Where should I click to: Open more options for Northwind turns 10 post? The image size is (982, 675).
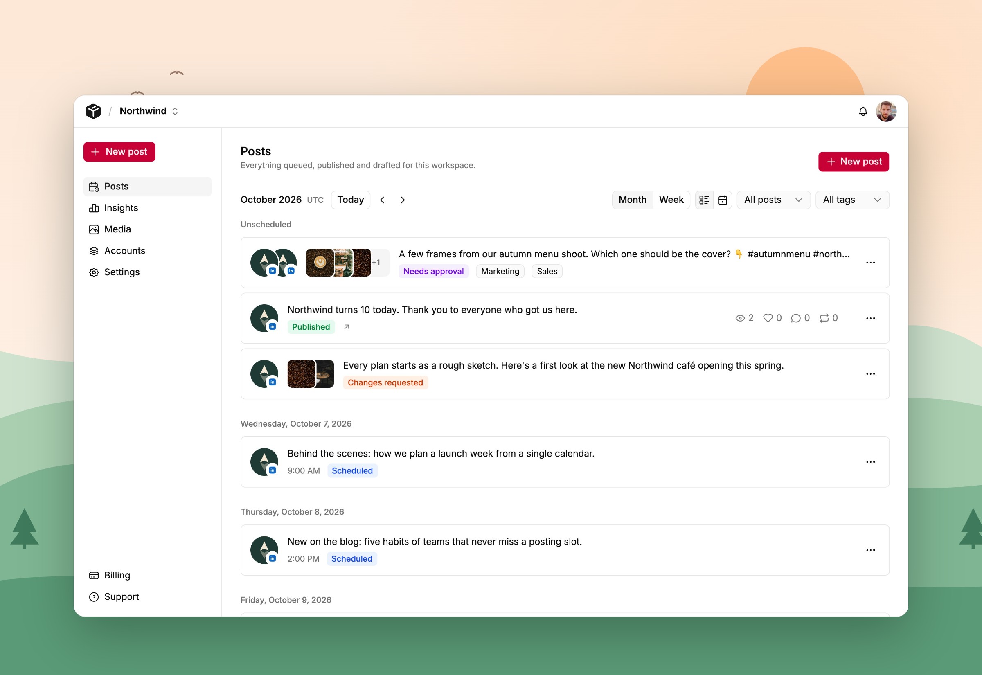coord(870,318)
